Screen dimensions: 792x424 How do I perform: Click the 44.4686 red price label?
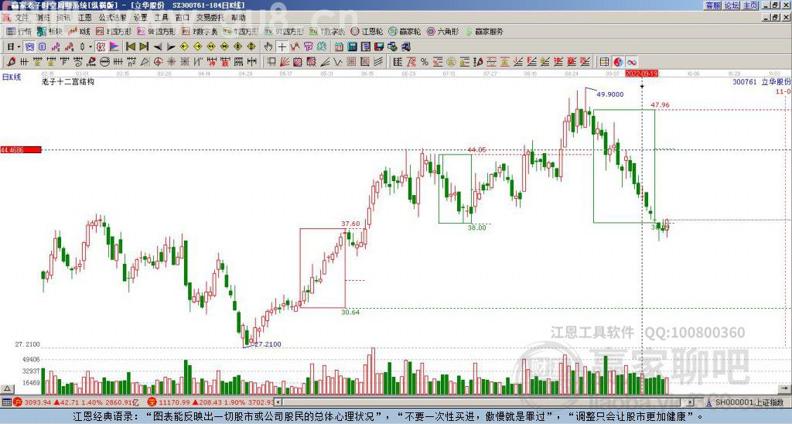(x=21, y=149)
